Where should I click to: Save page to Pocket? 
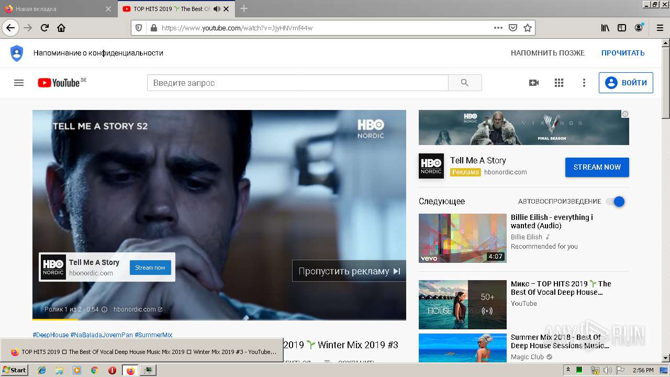coord(513,28)
